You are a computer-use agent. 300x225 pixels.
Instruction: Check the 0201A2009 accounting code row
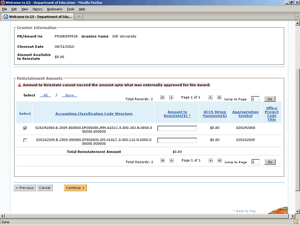tap(25, 140)
